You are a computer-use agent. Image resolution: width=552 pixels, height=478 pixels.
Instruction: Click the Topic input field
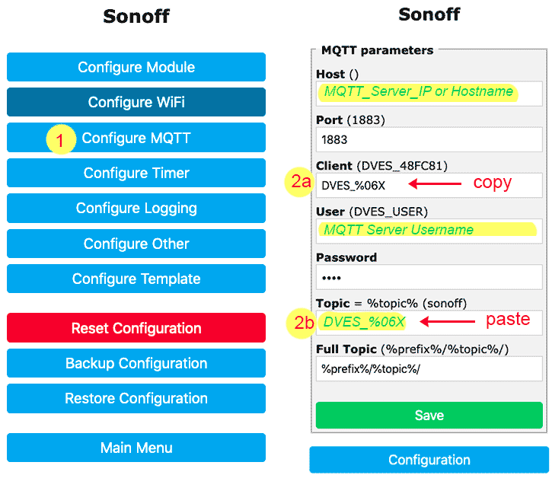429,323
